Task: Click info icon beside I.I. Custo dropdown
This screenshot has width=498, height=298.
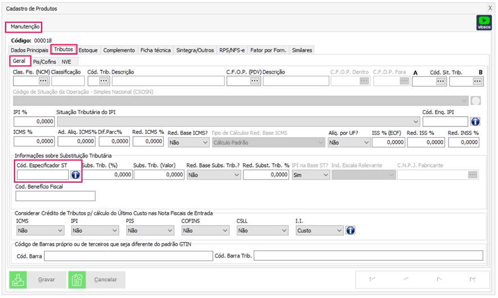Action: pyautogui.click(x=350, y=230)
